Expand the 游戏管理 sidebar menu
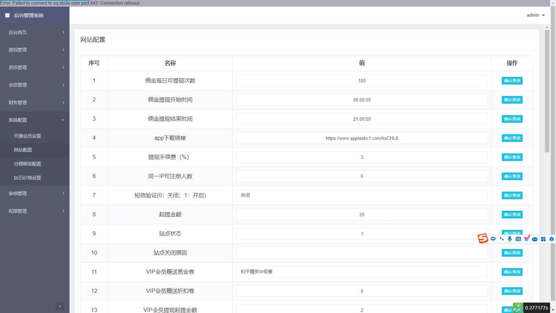The width and height of the screenshot is (556, 313). [x=35, y=50]
